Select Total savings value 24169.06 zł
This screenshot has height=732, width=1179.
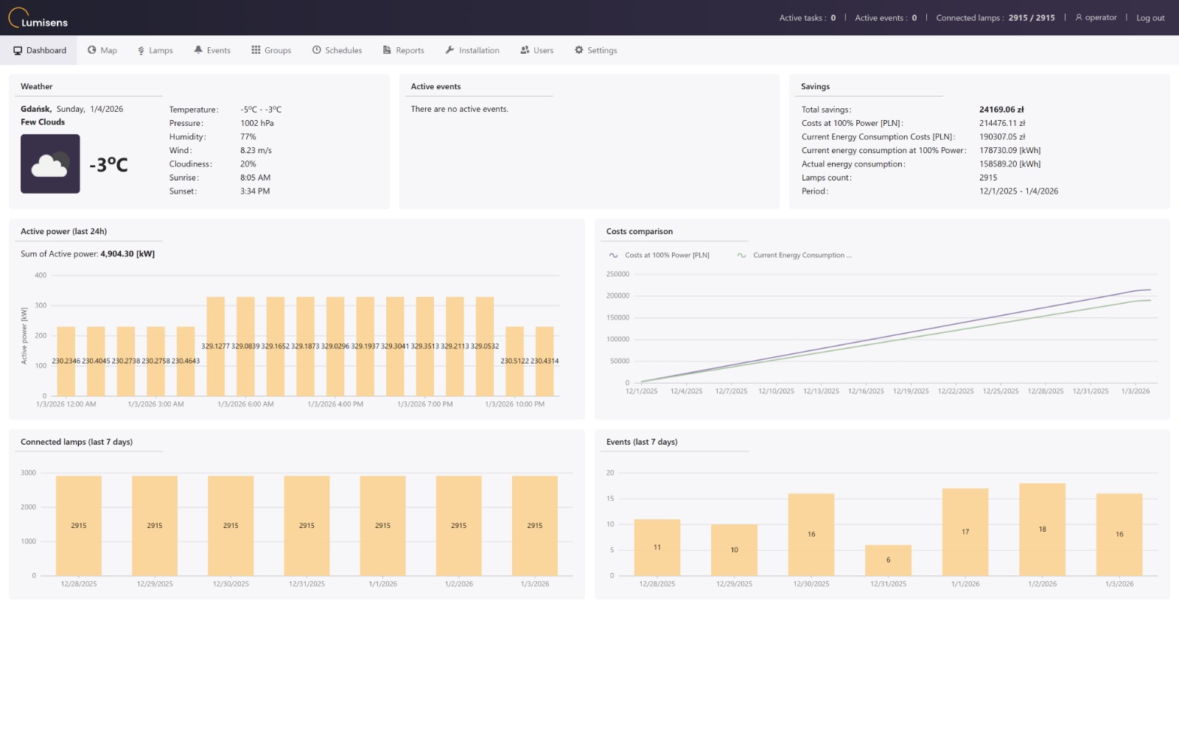[1001, 110]
